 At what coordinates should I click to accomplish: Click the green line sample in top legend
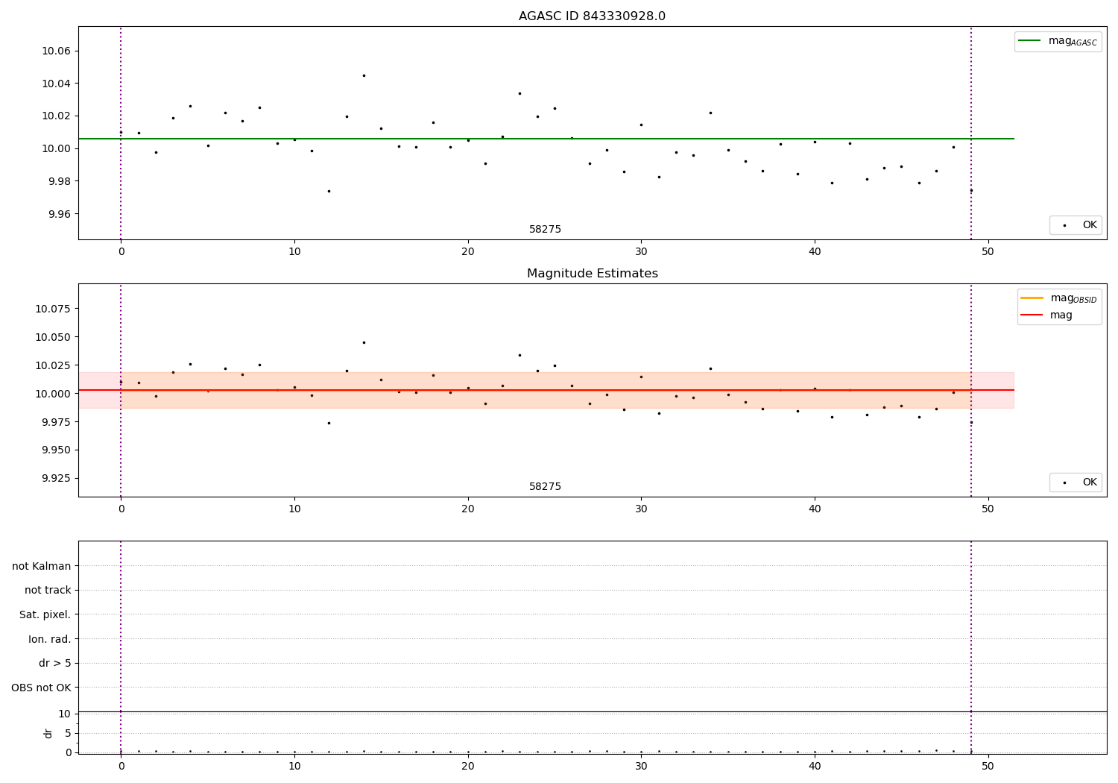pyautogui.click(x=1030, y=41)
